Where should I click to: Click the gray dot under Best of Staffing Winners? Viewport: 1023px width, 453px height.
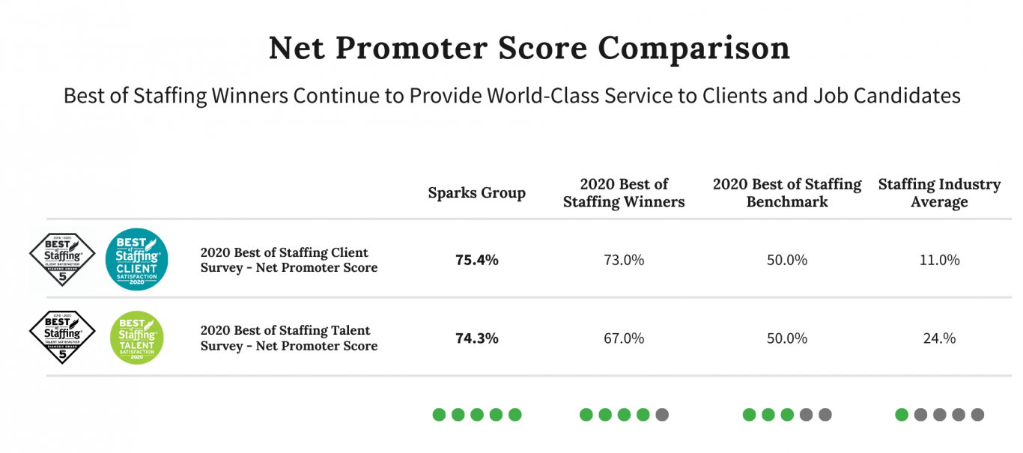662,414
